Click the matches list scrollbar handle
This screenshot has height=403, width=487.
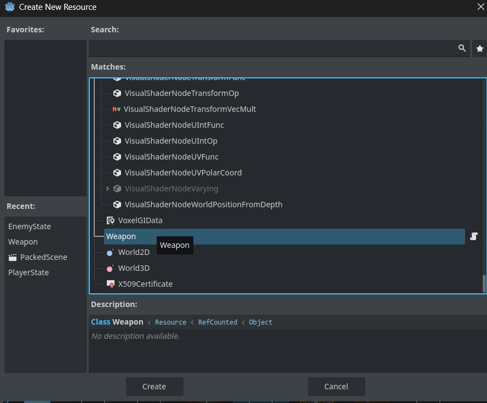coord(484,283)
